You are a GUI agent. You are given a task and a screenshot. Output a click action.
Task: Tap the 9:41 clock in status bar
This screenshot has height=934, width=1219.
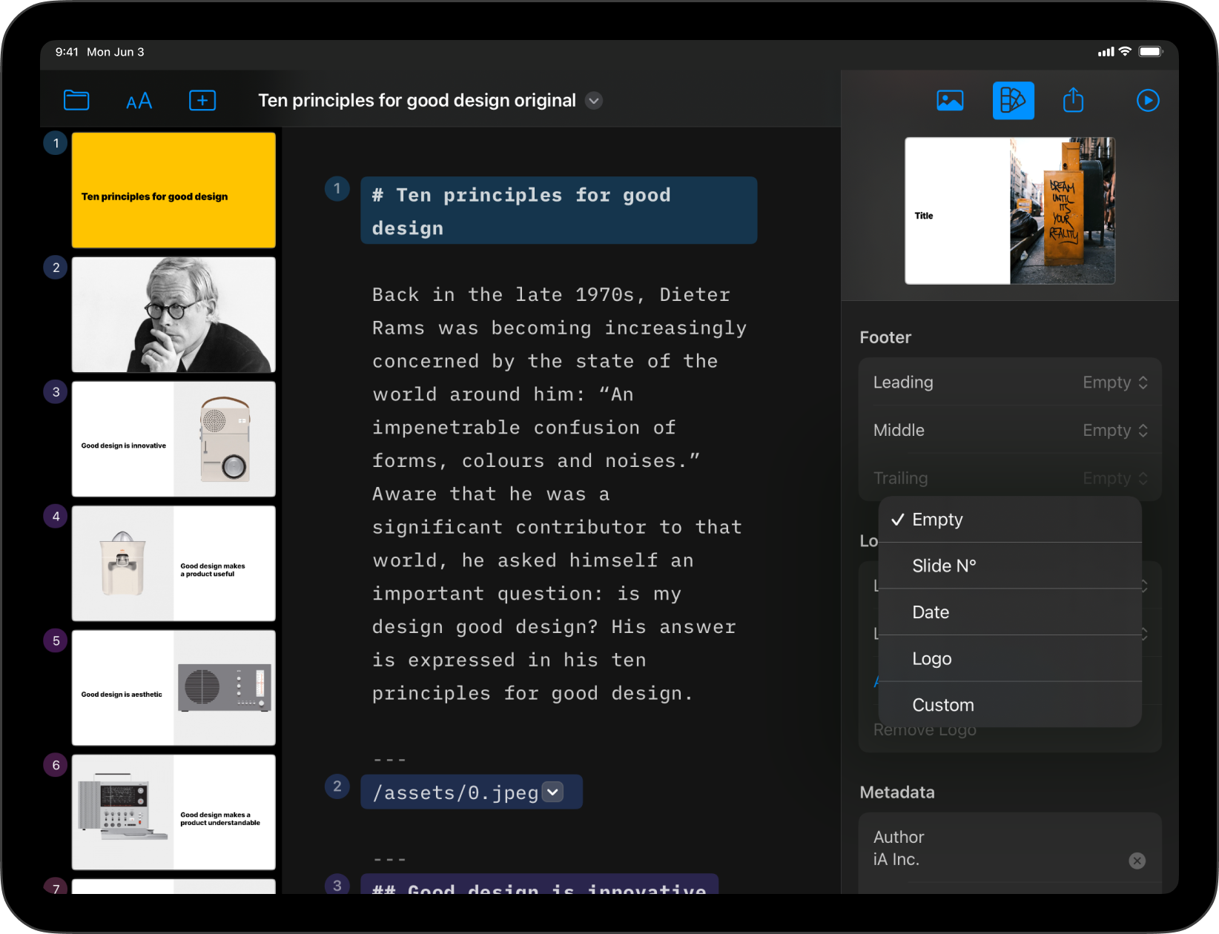[67, 52]
